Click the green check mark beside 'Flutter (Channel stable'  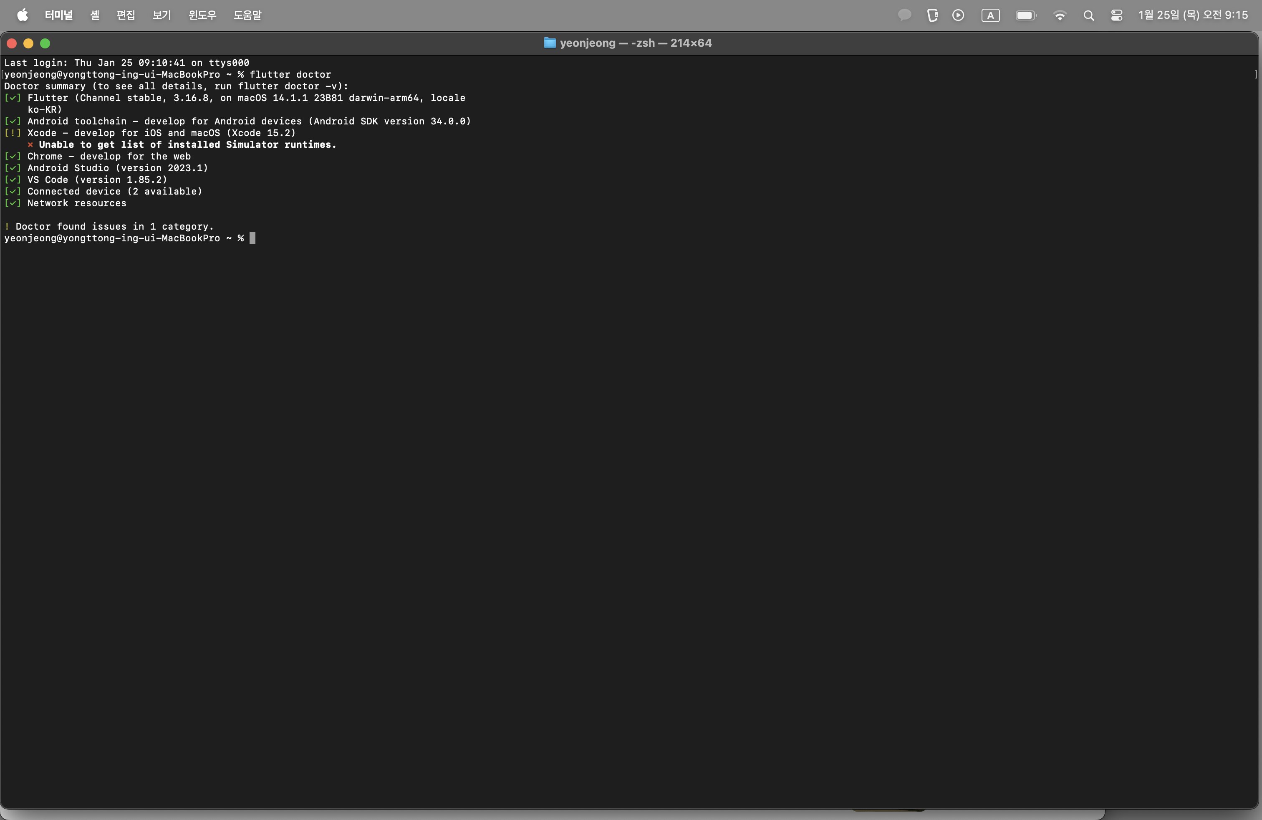click(12, 98)
